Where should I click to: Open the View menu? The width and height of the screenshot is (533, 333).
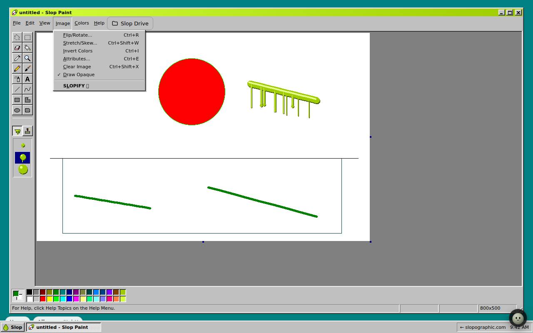[45, 23]
